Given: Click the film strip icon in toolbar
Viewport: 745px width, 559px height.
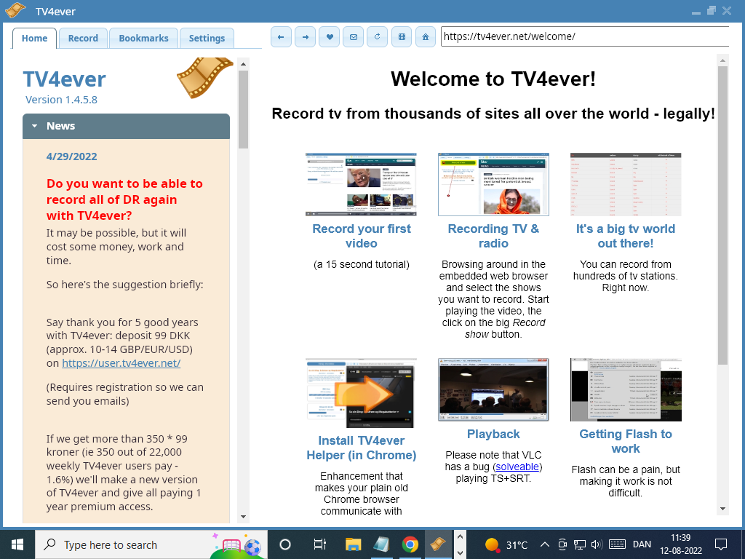Looking at the screenshot, I should [402, 37].
